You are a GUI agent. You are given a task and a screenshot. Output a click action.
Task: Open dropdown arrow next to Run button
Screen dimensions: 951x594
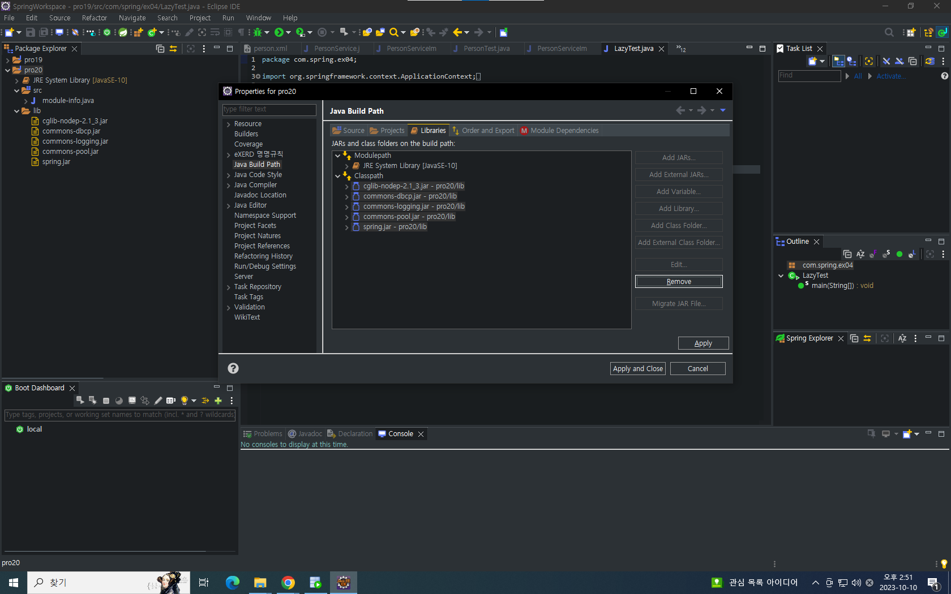(288, 32)
